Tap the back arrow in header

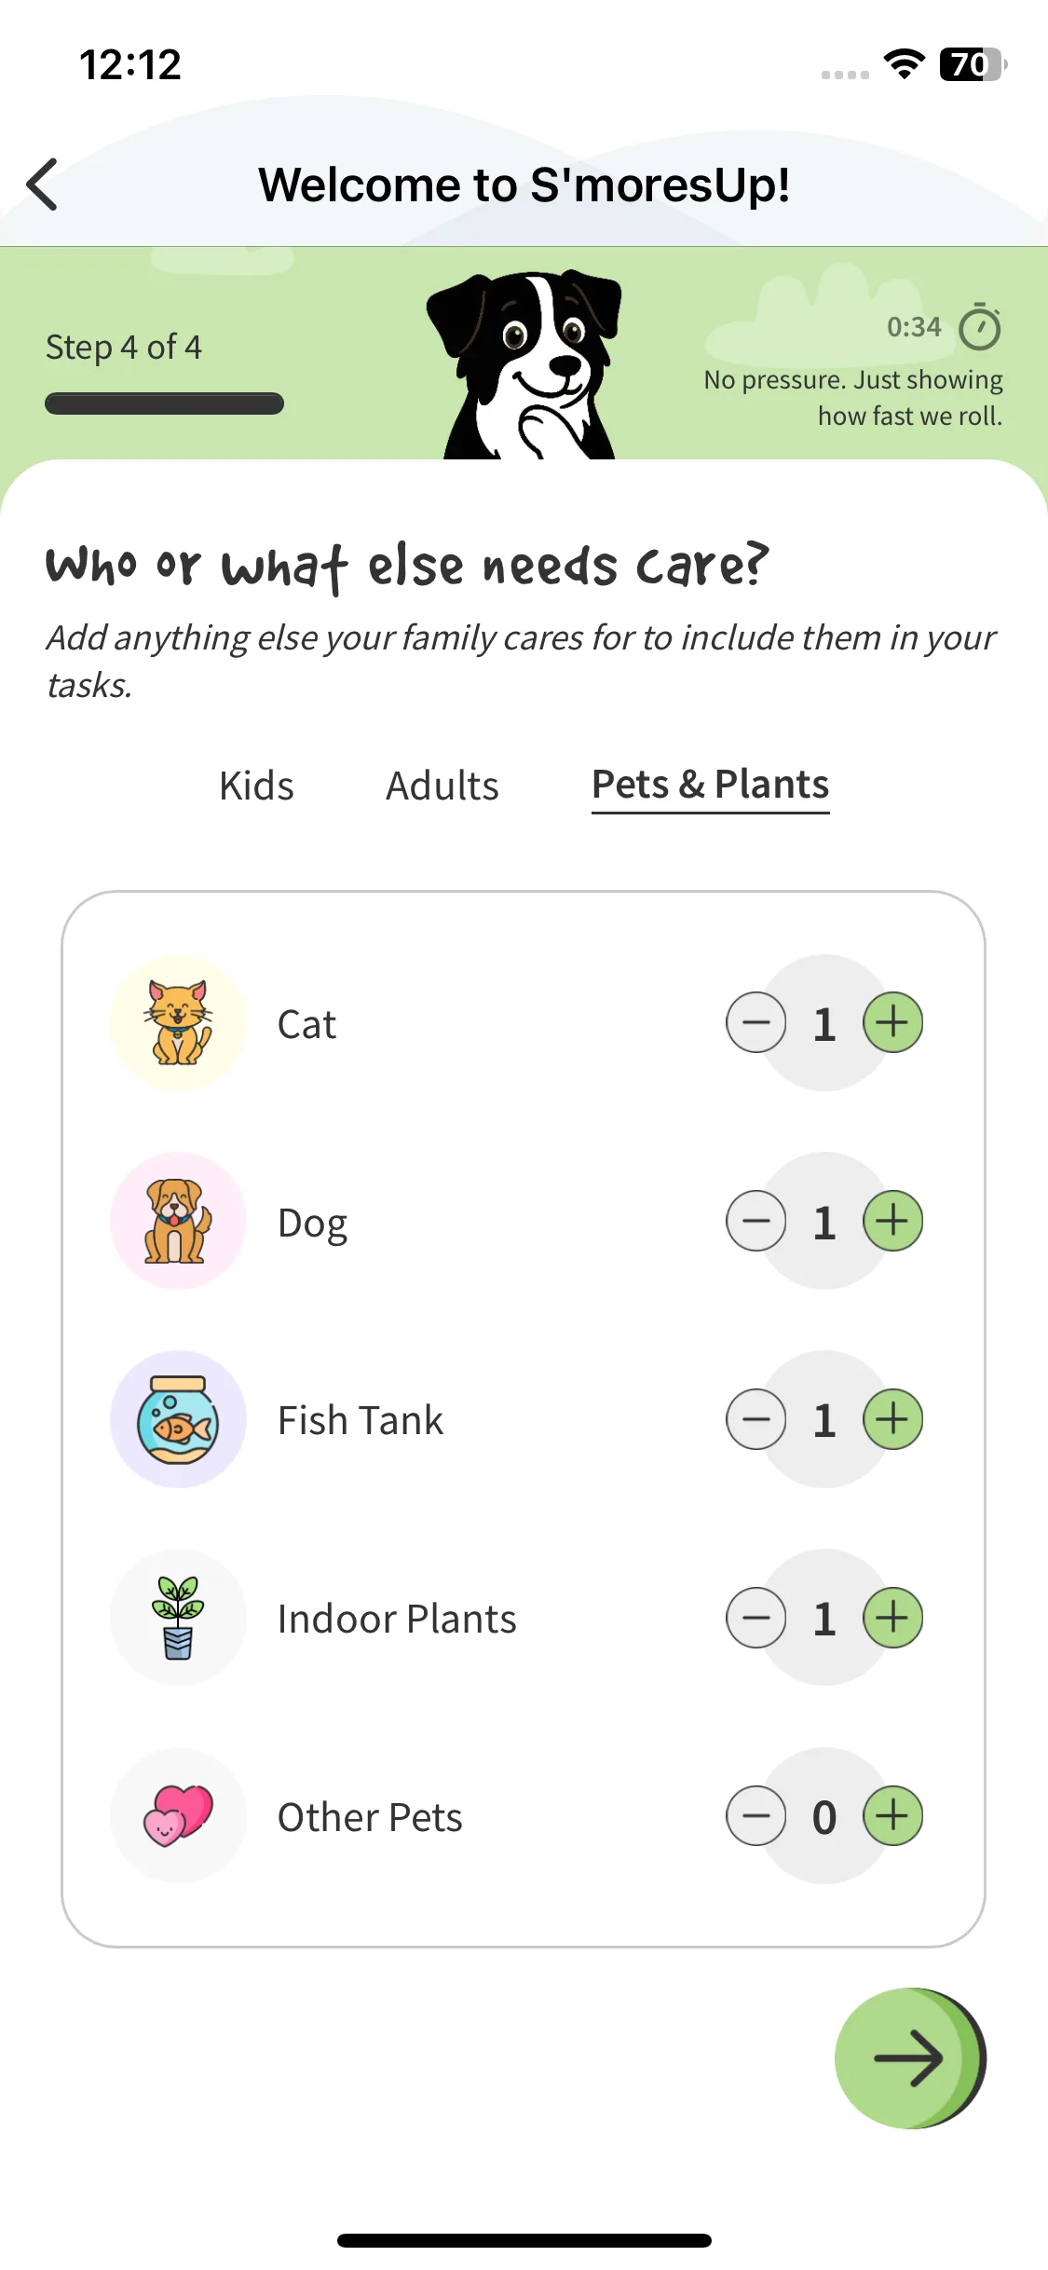(x=43, y=185)
